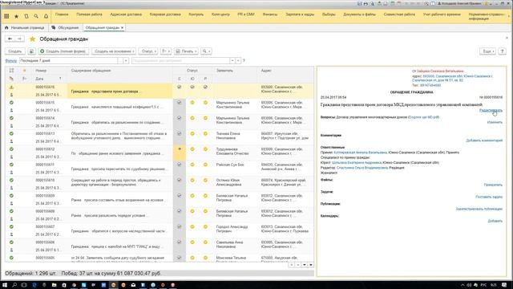This screenshot has width=513, height=289.
Task: Close the Обращения граждан tab
Action: click(123, 28)
